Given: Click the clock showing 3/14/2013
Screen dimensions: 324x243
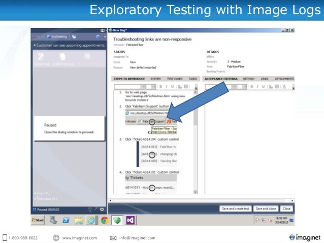Looking at the screenshot, I should click(281, 220).
